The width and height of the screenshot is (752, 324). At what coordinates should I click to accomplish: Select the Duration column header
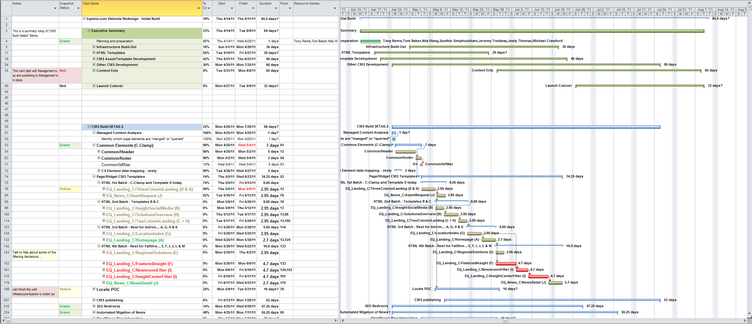click(265, 4)
